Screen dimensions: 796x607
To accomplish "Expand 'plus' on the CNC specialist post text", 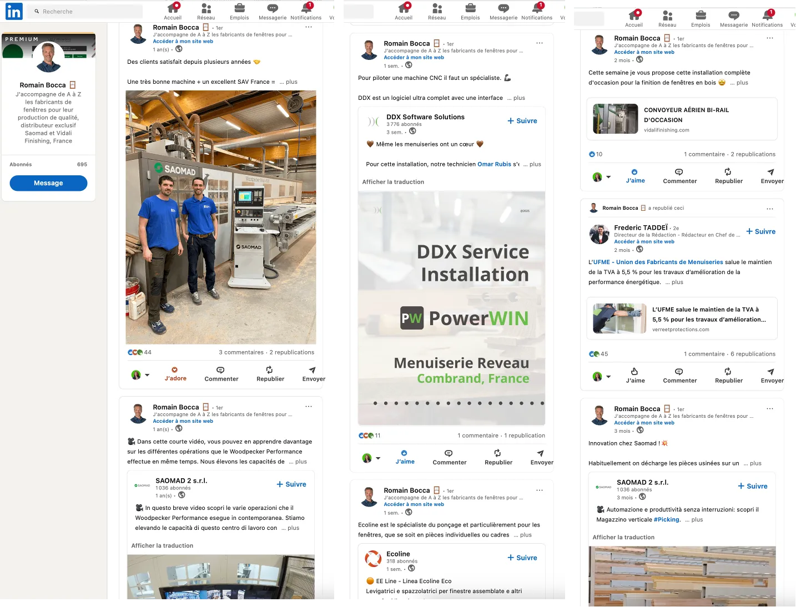I will point(519,98).
